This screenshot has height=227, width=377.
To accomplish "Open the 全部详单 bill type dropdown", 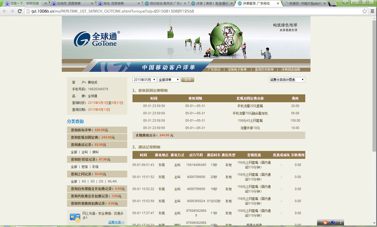I will pos(169,80).
